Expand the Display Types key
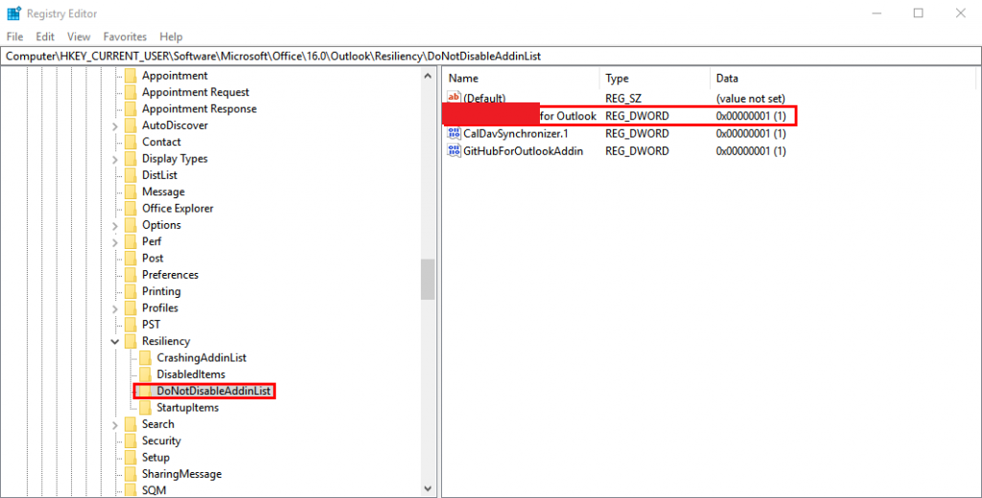The width and height of the screenshot is (982, 498). (115, 159)
